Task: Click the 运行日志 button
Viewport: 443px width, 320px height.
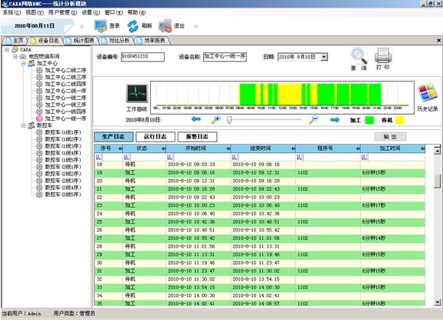Action: [155, 137]
